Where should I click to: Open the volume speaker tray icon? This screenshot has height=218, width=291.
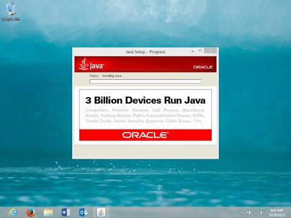[262, 213]
